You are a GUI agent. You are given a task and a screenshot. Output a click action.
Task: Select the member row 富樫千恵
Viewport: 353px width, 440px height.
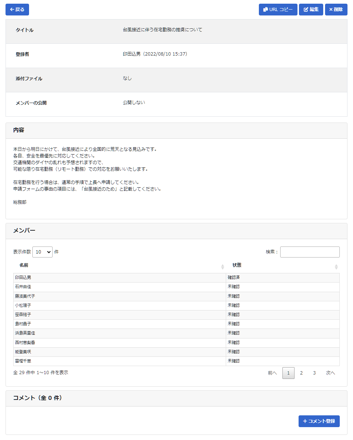[x=23, y=361]
